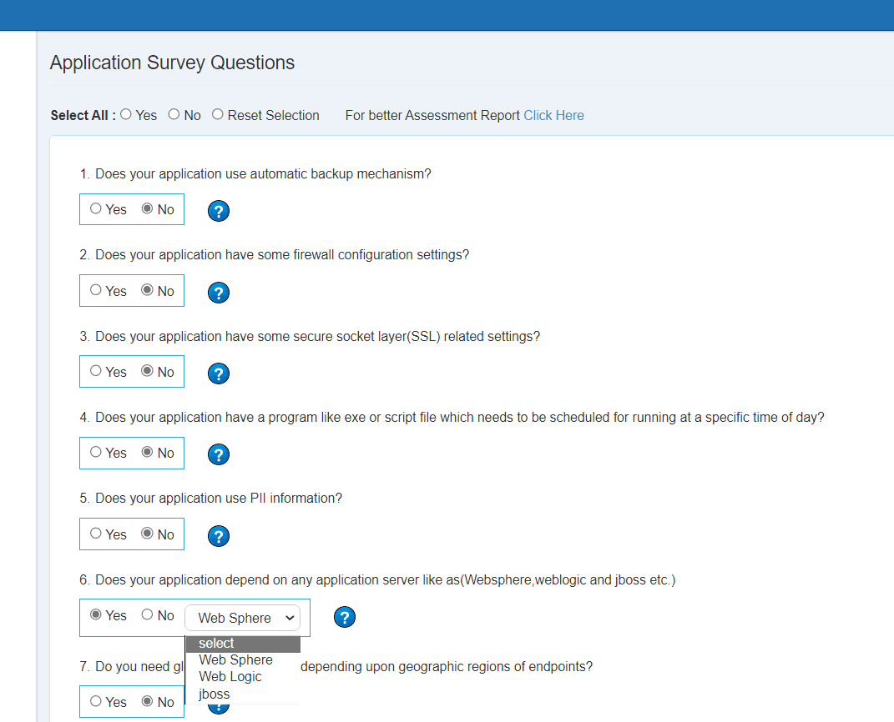
Task: Select No for question 7 geographic regions
Action: (x=147, y=701)
